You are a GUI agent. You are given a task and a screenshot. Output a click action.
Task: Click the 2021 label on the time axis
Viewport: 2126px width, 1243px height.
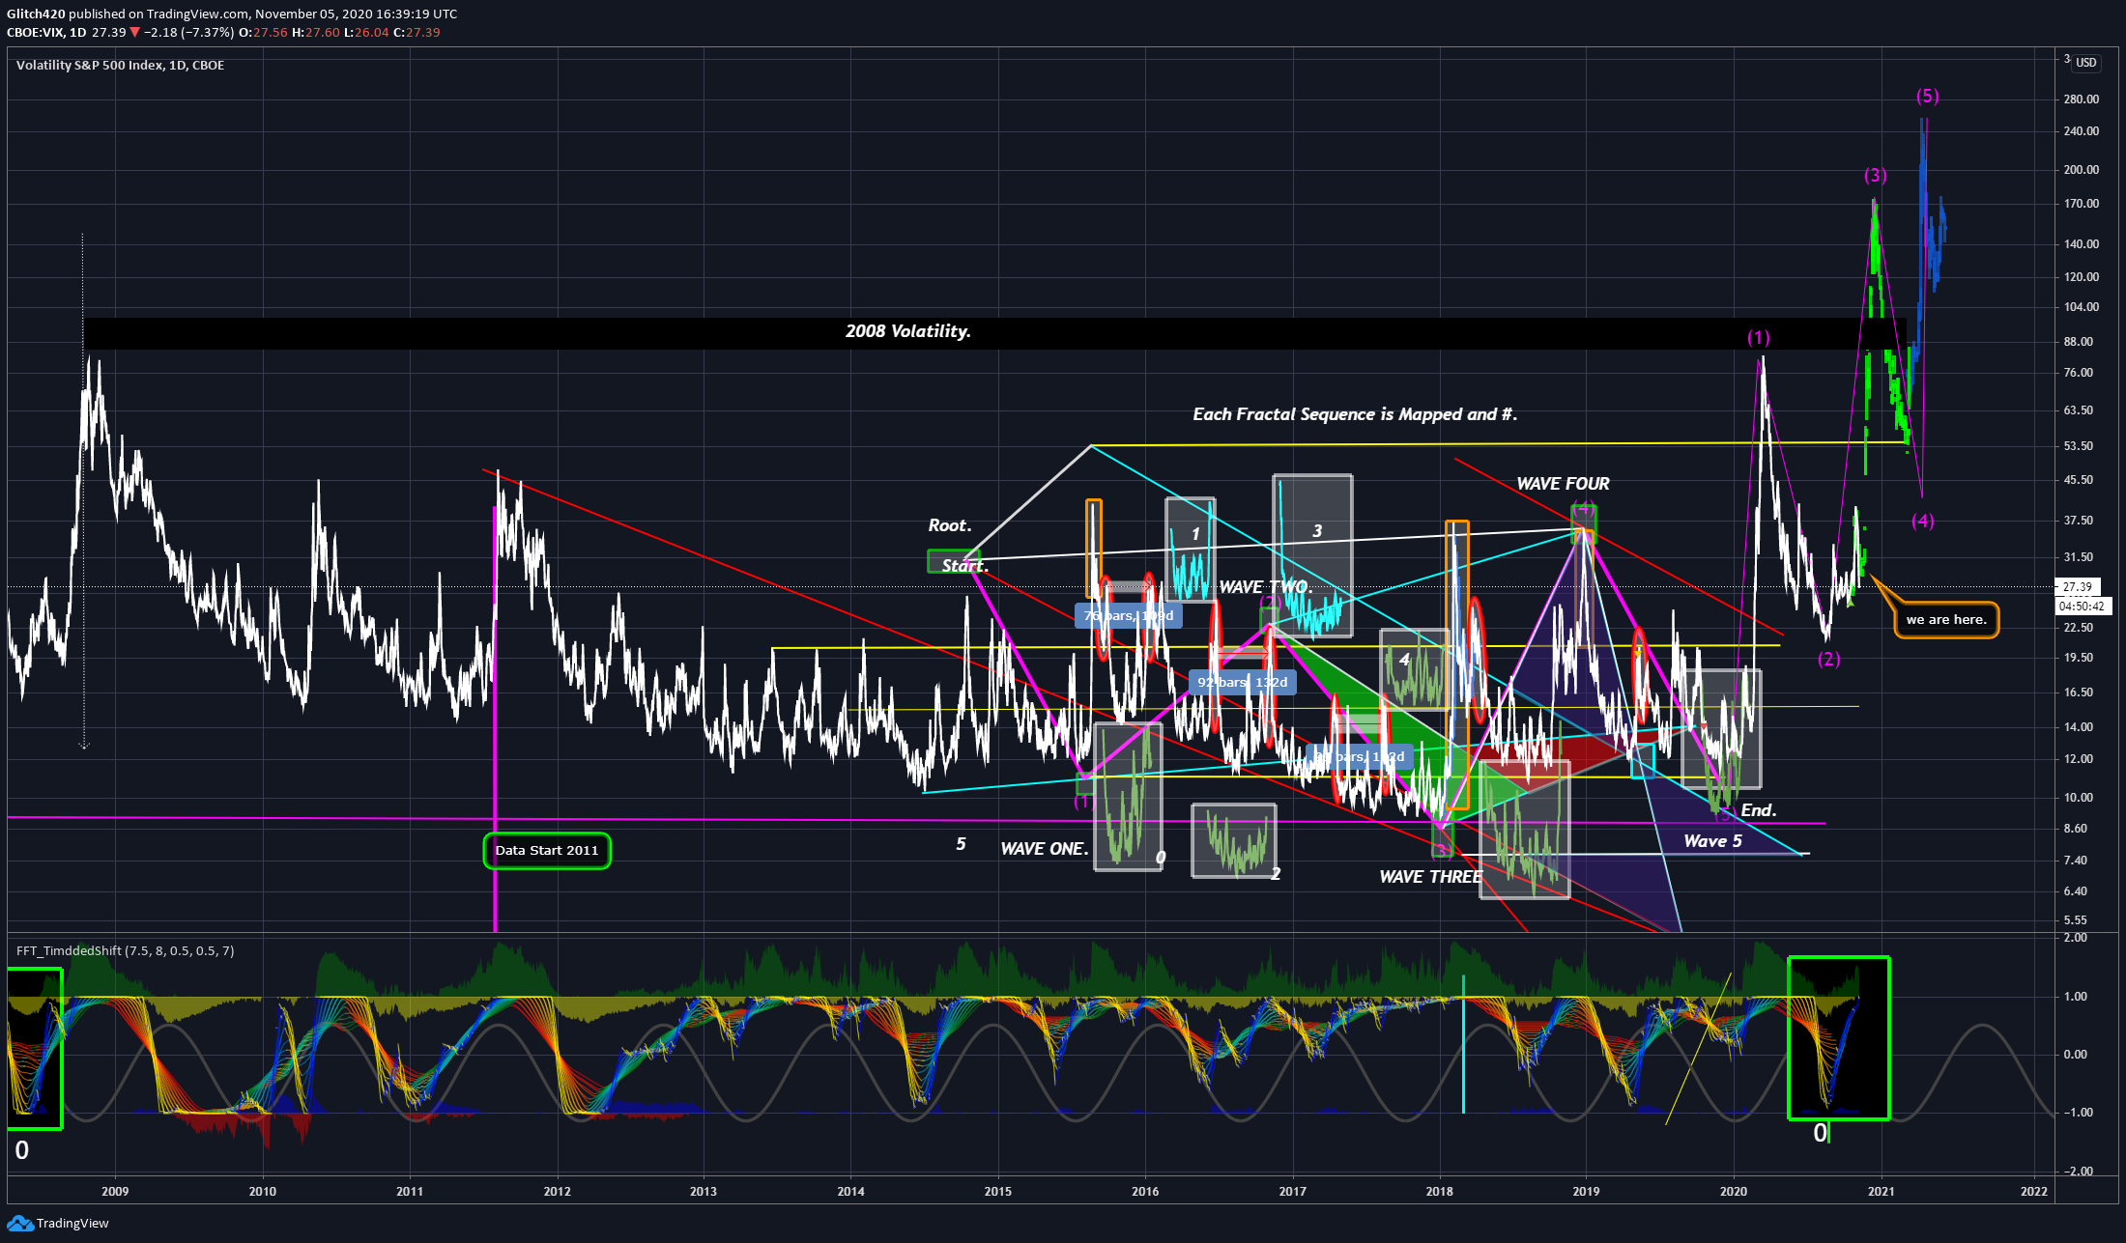click(x=1881, y=1191)
